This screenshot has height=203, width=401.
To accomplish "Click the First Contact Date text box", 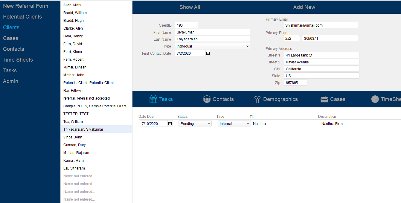I will pos(190,53).
